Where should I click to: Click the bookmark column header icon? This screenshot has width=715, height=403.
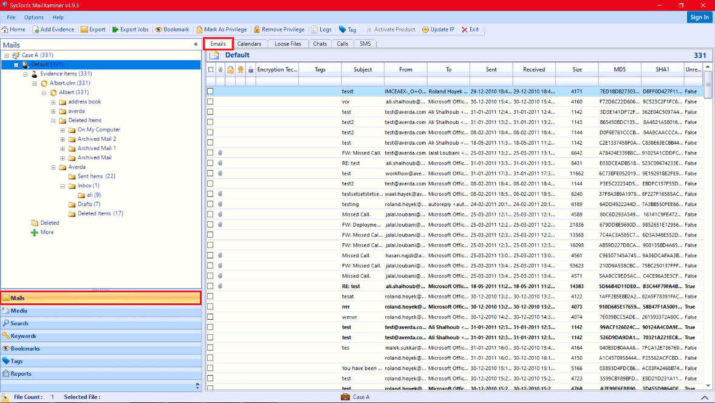[x=241, y=69]
